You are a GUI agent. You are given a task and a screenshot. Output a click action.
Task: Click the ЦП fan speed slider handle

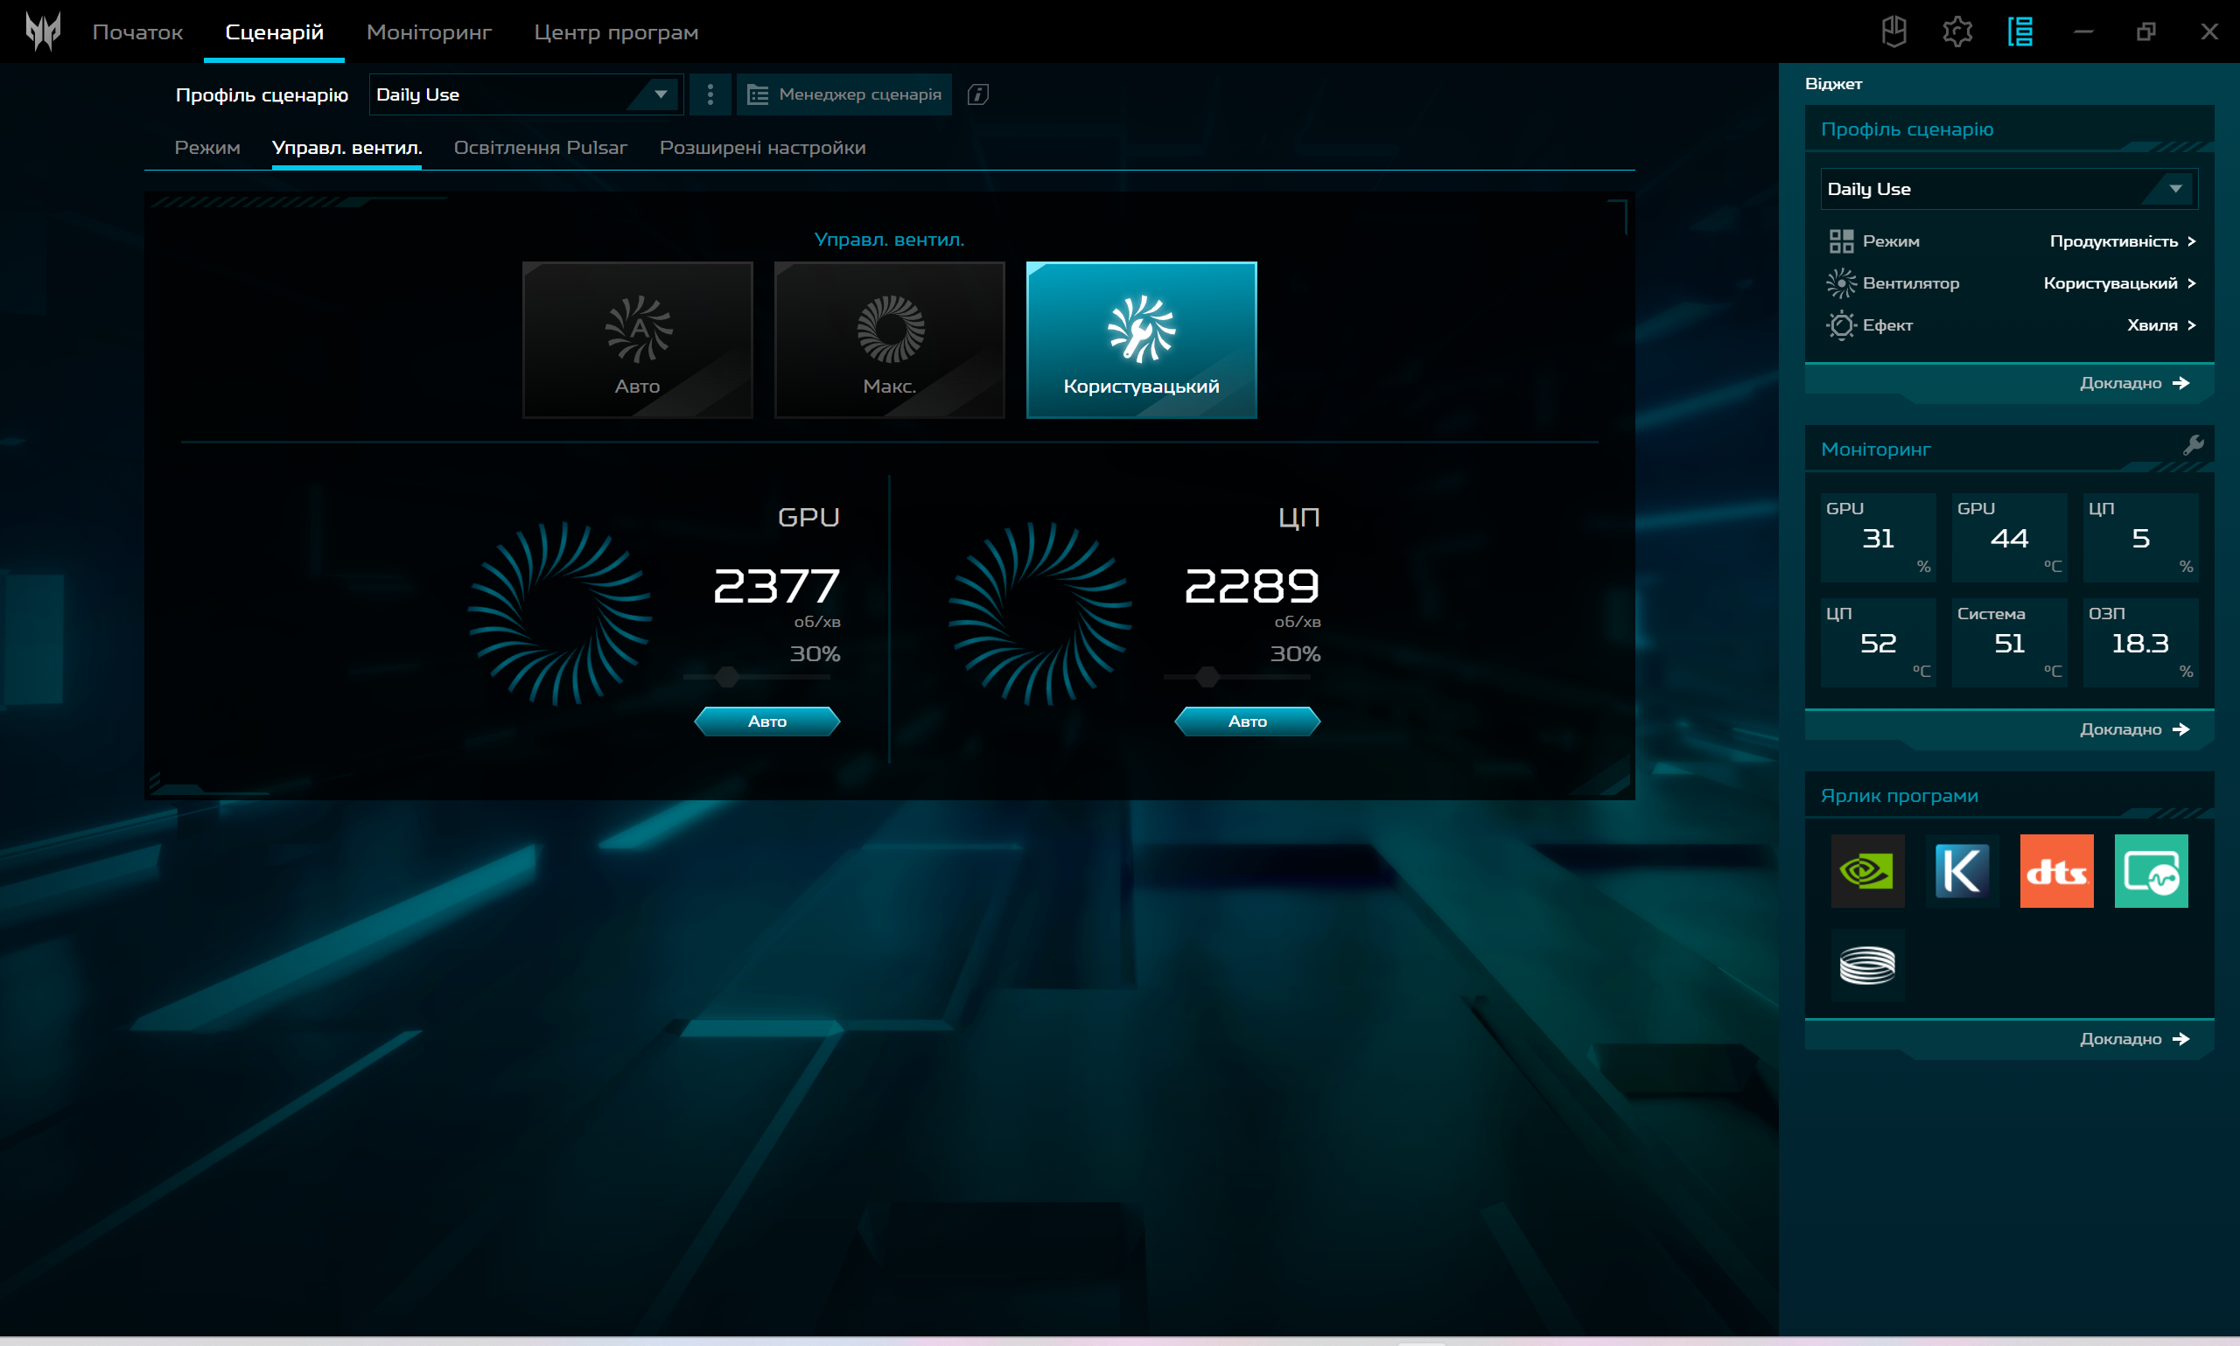click(x=1207, y=677)
